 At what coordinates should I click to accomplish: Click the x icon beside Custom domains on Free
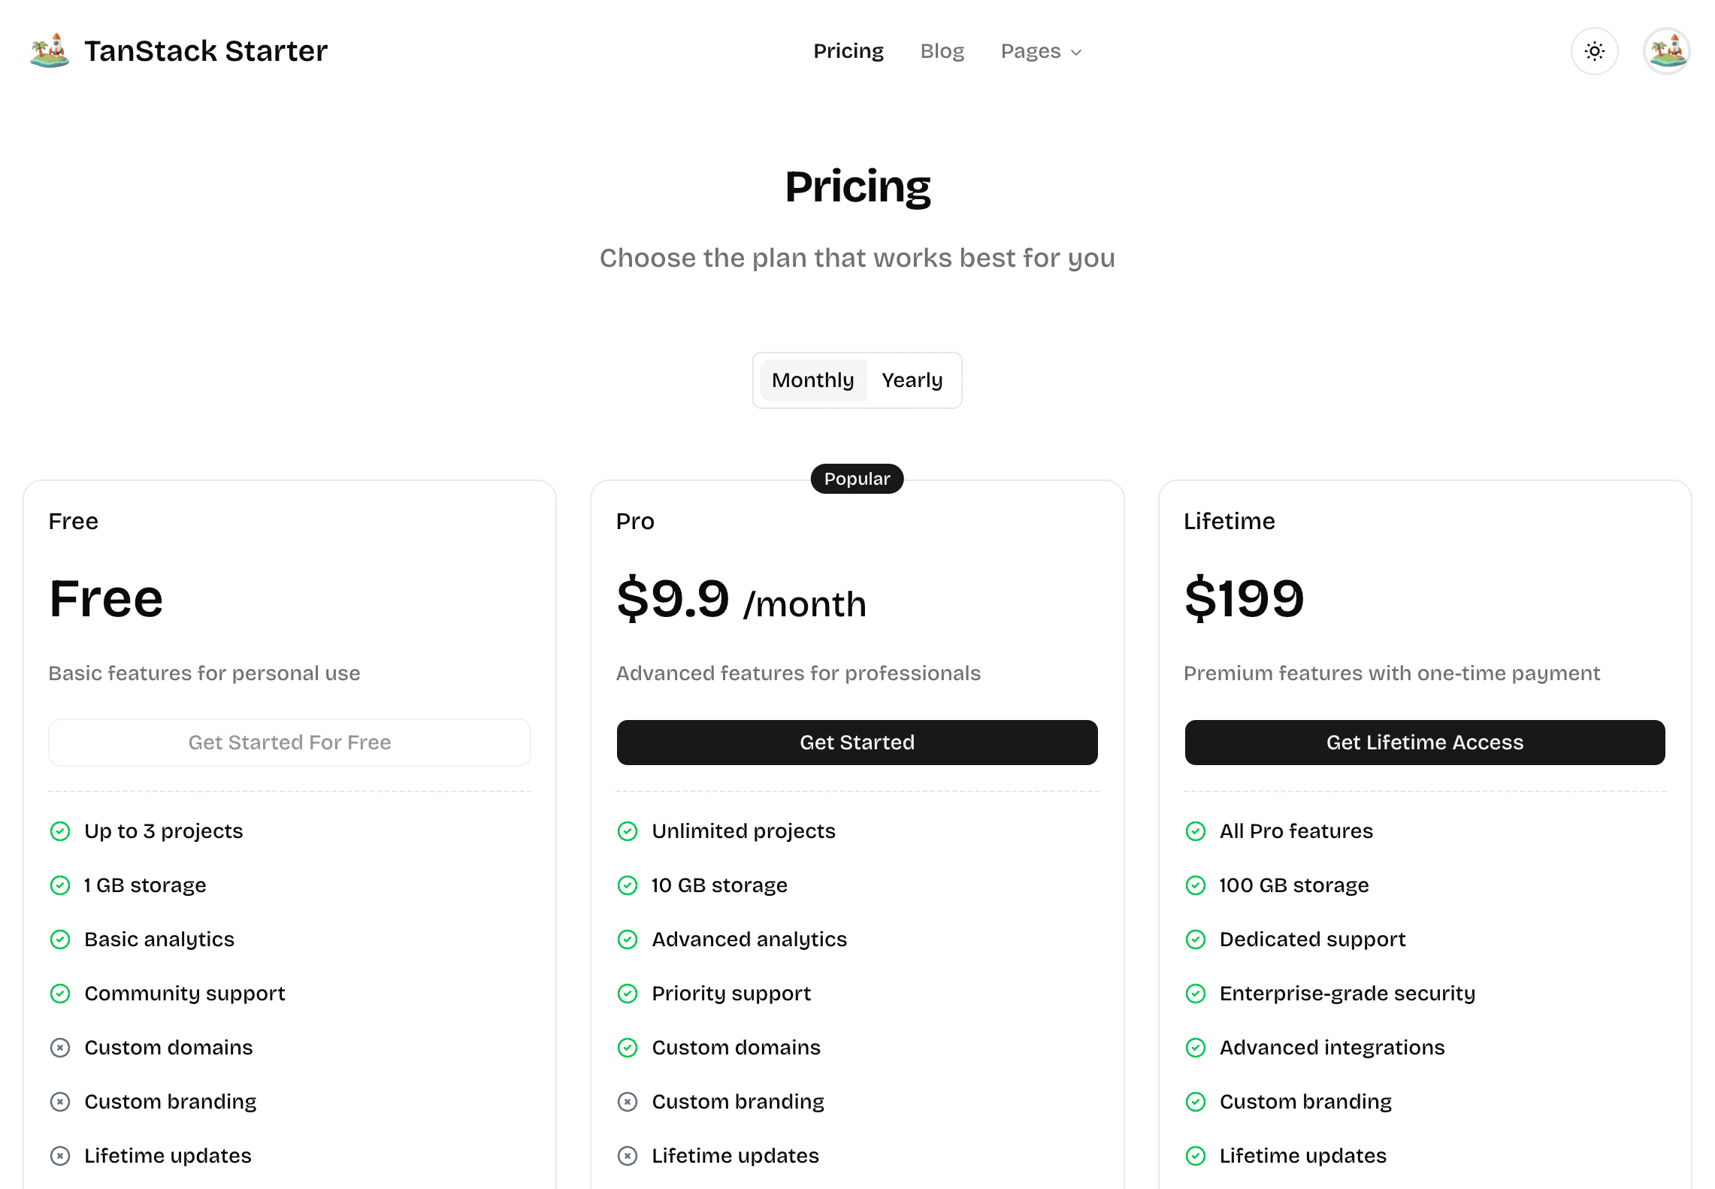pyautogui.click(x=60, y=1048)
